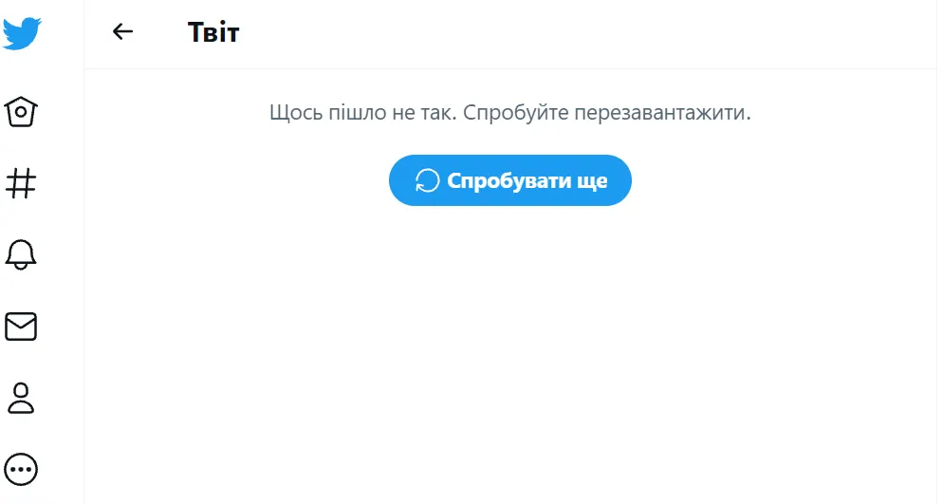The image size is (943, 504).
Task: View direct messages from the sidebar envelope
Action: (22, 327)
